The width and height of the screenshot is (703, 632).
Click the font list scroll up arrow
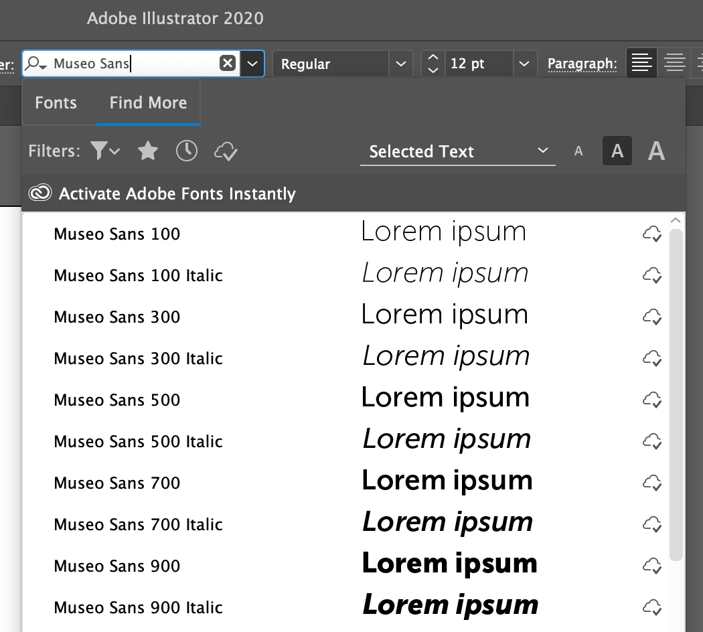point(676,220)
